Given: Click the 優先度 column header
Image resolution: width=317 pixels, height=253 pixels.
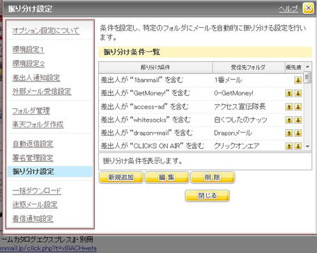Looking at the screenshot, I should click(x=294, y=67).
